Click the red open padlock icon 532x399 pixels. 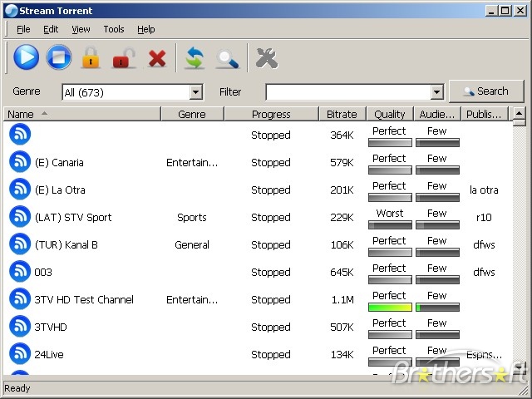[124, 58]
